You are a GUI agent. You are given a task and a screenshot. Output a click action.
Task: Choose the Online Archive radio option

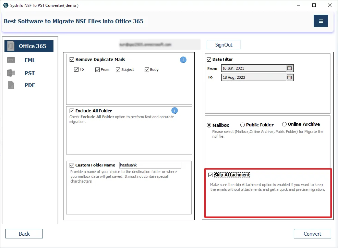[x=284, y=124]
